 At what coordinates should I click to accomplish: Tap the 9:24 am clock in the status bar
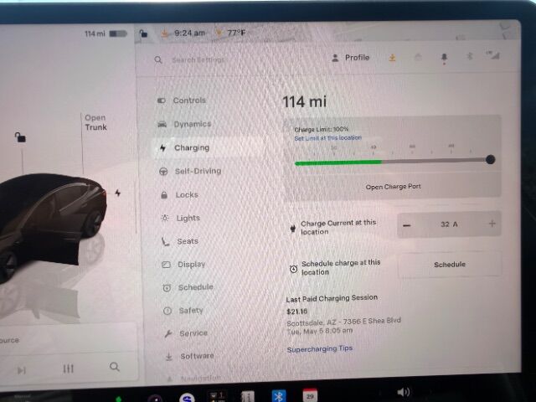tap(190, 33)
